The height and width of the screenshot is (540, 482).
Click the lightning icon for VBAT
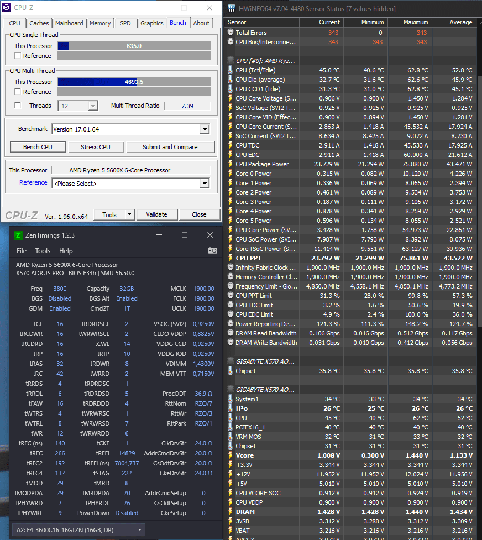click(230, 531)
